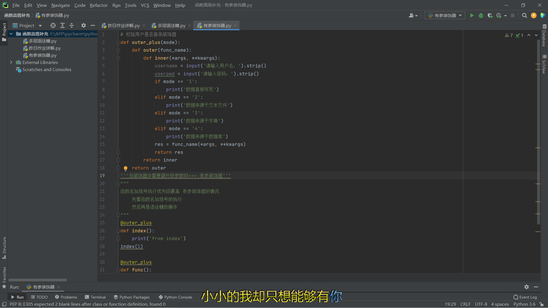Viewport: 548px width, 308px height.
Task: Click the quick-fix lightbulb on line 18
Action: [126, 168]
